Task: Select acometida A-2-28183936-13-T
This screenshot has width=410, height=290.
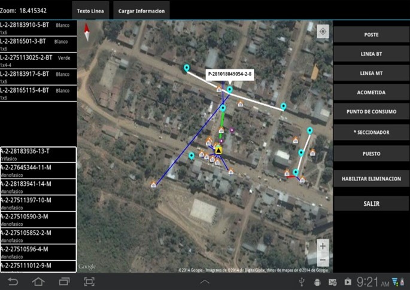Action: click(x=38, y=154)
